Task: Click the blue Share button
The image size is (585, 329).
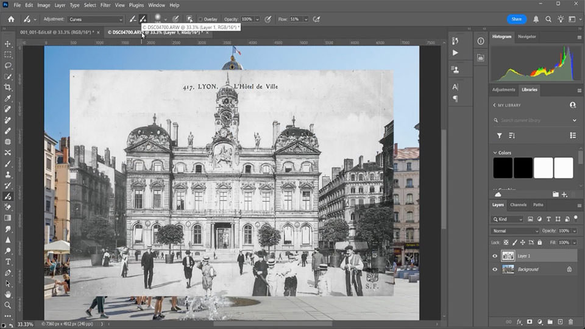Action: point(516,19)
